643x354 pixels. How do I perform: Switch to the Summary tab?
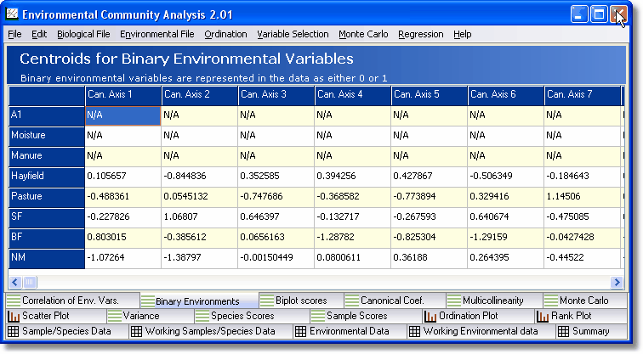(591, 331)
